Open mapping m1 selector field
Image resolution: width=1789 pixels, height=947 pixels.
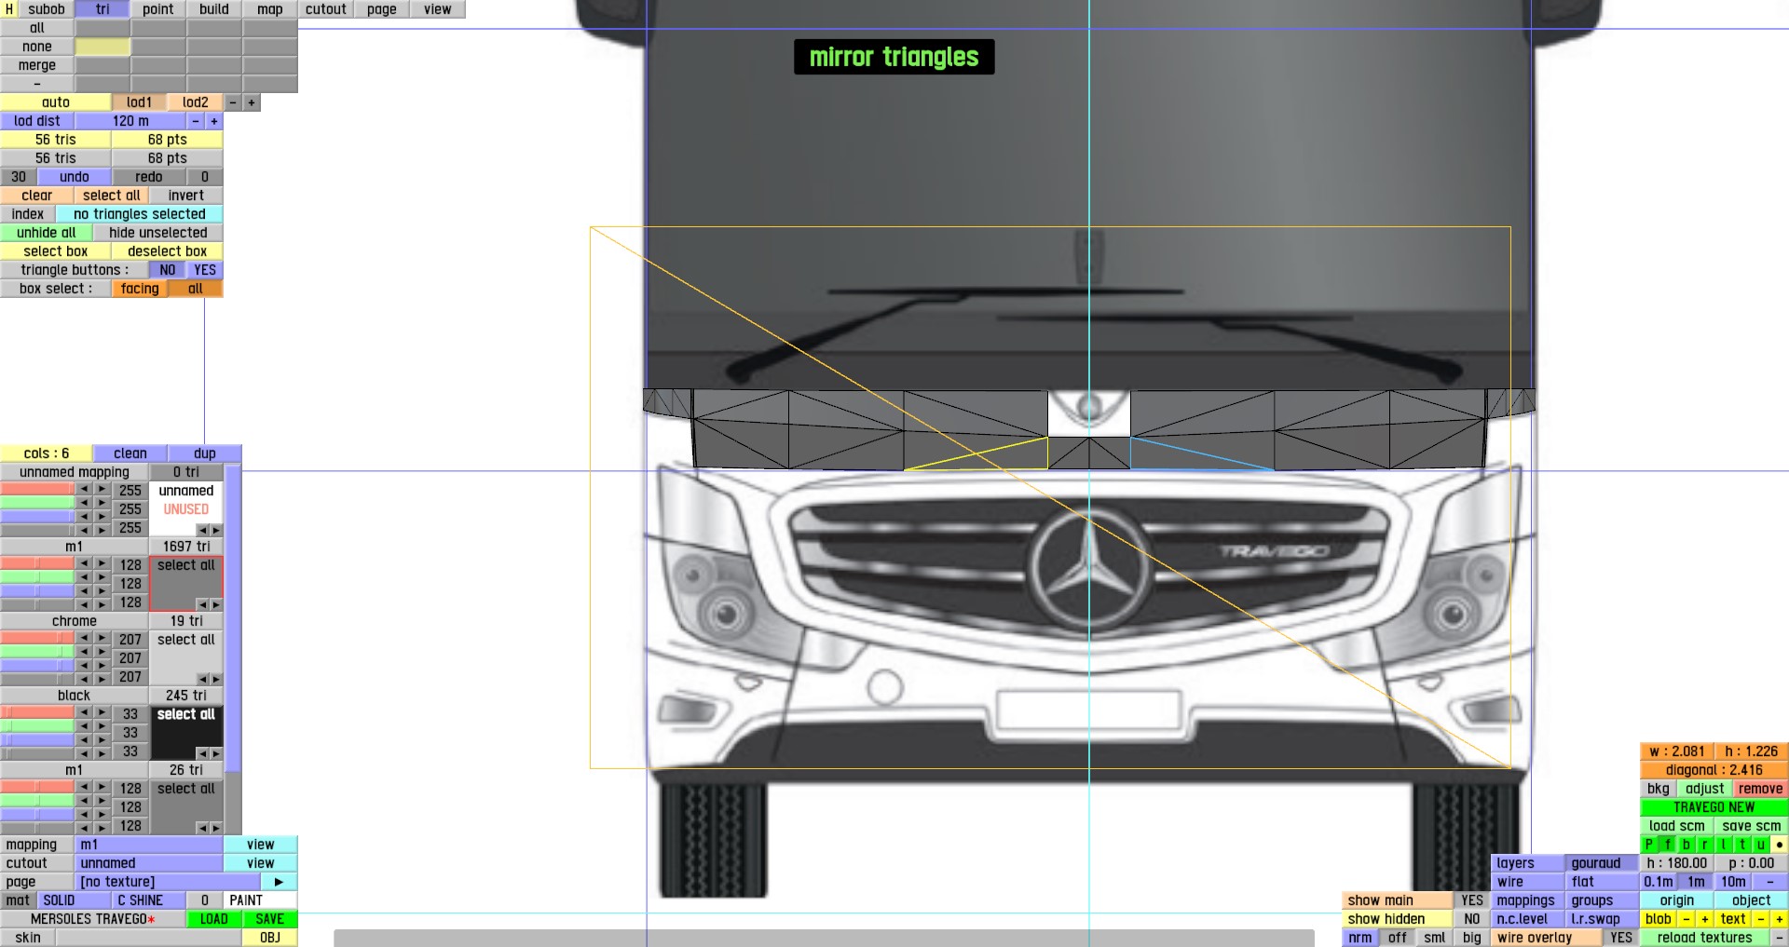pos(149,845)
